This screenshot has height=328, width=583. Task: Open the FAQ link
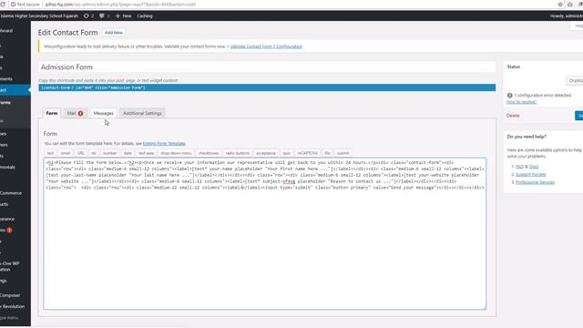click(x=519, y=167)
